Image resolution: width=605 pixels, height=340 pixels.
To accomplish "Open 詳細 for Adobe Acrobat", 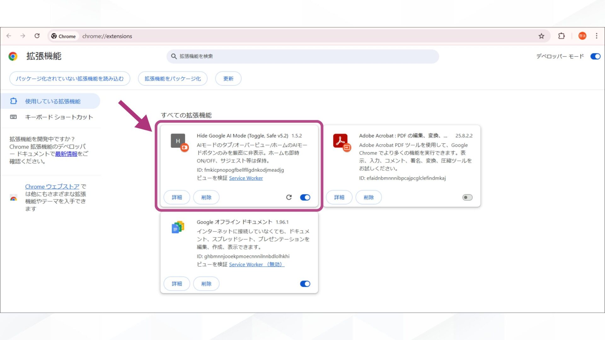I will coord(339,197).
